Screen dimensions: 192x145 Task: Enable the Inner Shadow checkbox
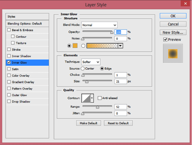pos(9,56)
